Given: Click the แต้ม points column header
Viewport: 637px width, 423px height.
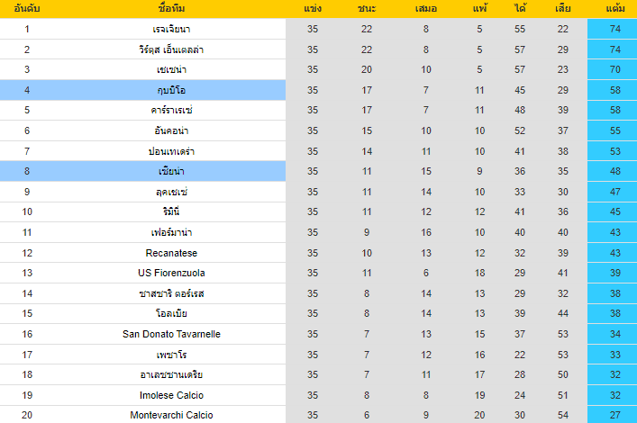Looking at the screenshot, I should (x=616, y=9).
